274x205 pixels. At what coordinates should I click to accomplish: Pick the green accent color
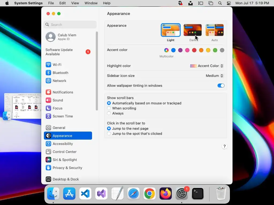(x=215, y=50)
